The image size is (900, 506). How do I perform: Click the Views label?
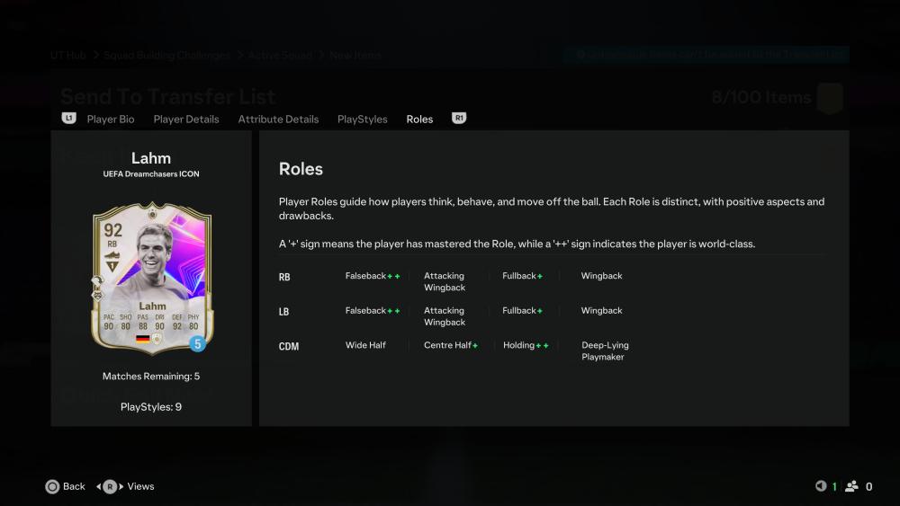pos(140,486)
